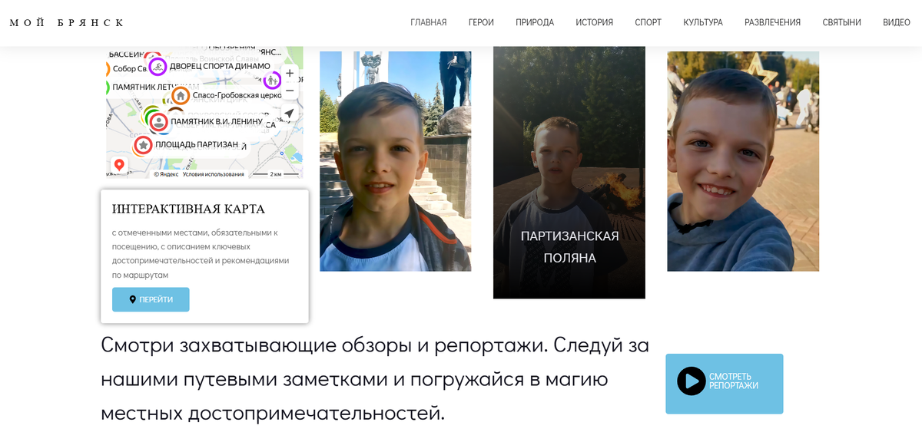Open the Видео section
This screenshot has height=442, width=922.
(897, 22)
